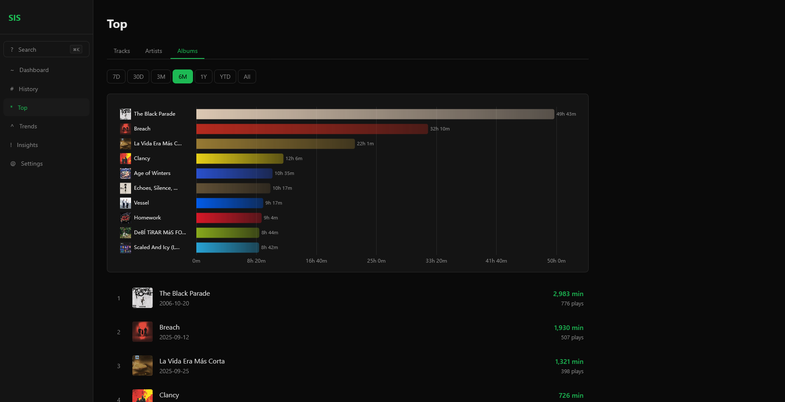This screenshot has height=402, width=785.
Task: Switch to the Tracks tab
Action: [122, 51]
